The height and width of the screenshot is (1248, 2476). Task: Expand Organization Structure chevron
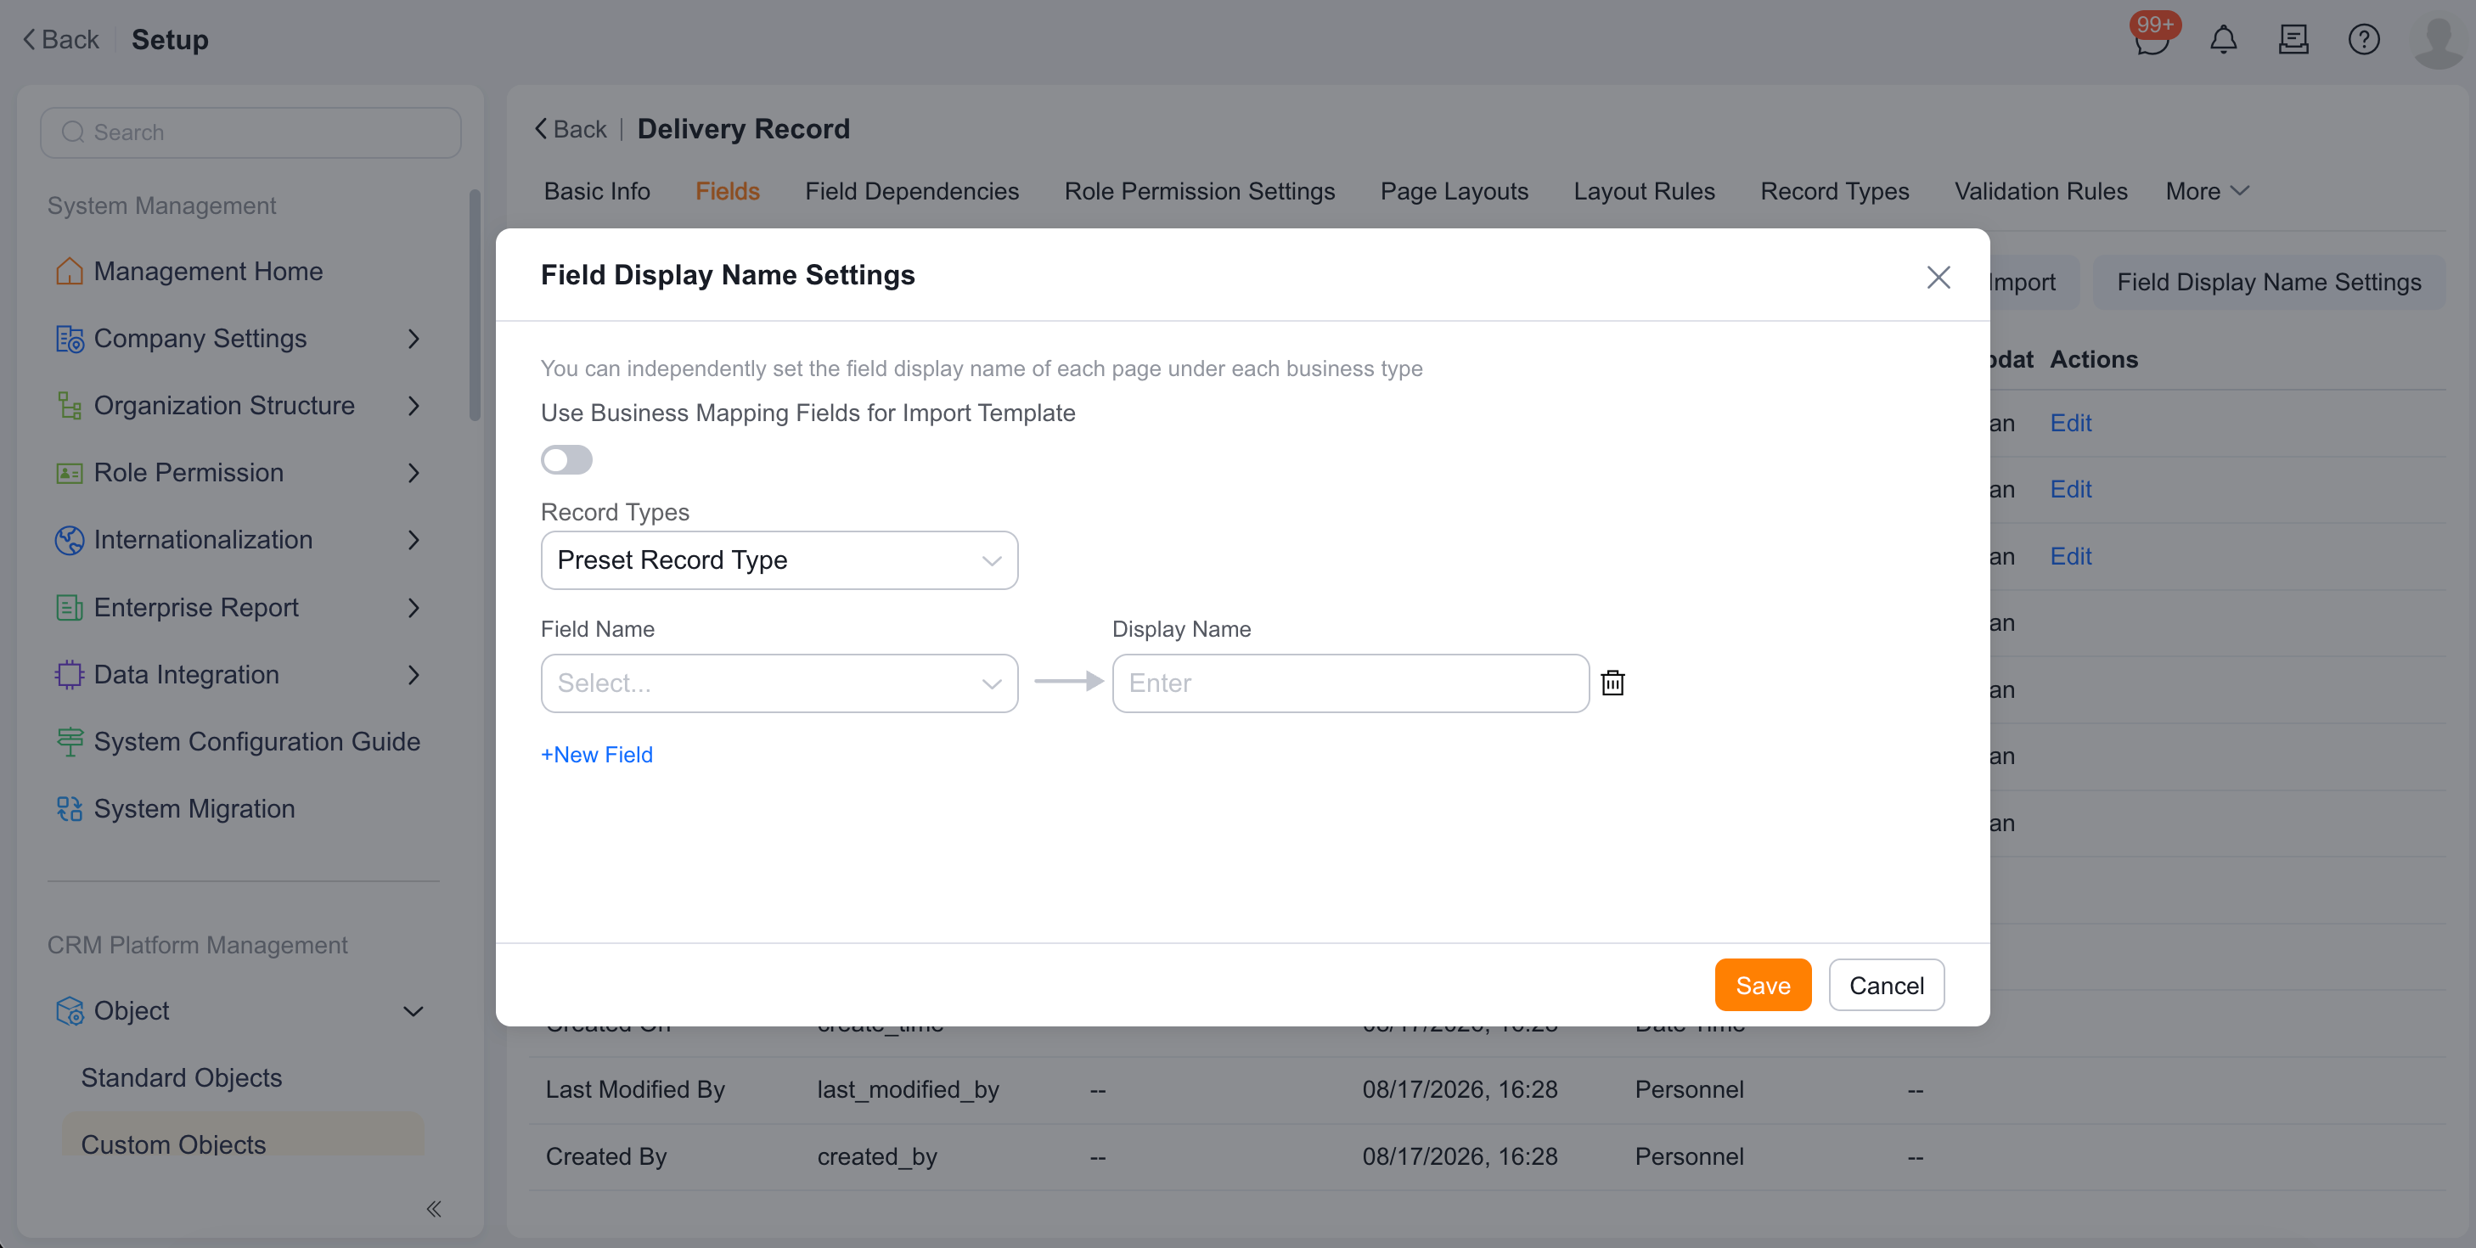[x=414, y=407]
